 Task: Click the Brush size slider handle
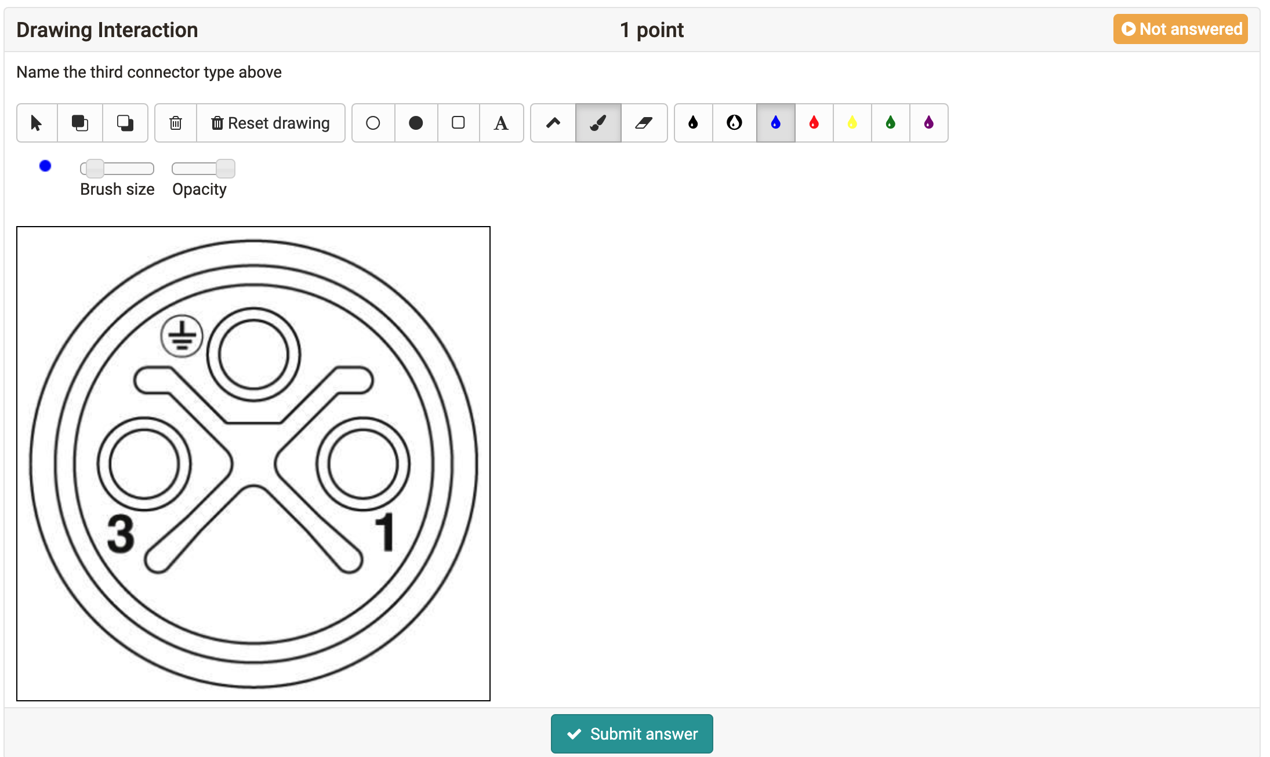(95, 169)
